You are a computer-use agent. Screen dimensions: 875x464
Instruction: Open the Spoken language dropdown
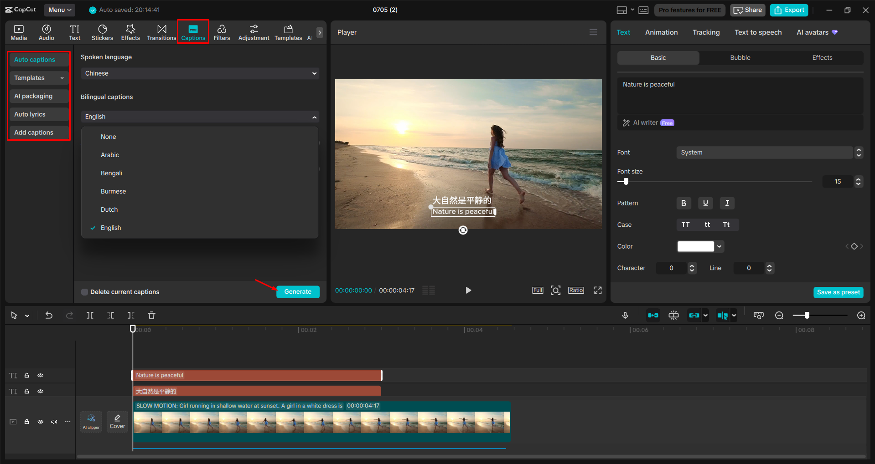tap(199, 73)
